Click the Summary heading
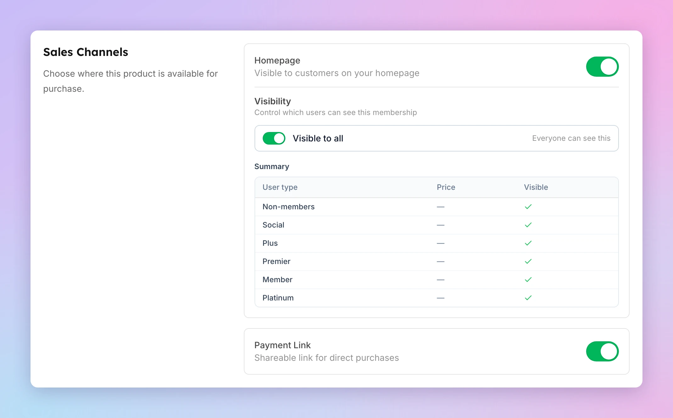The image size is (673, 418). pos(272,167)
